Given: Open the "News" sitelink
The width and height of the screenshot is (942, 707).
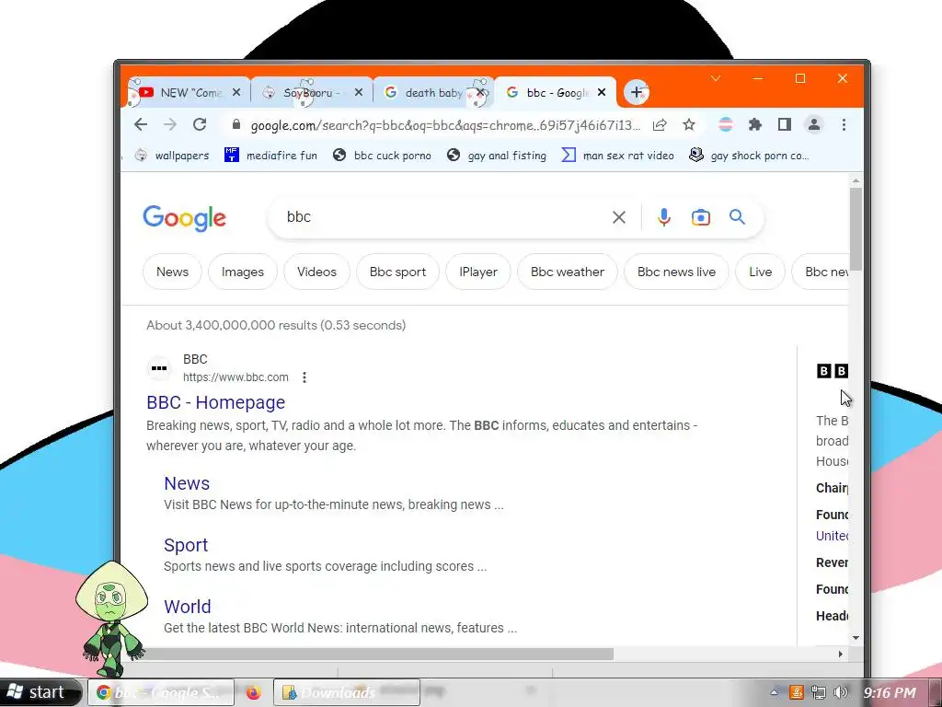Looking at the screenshot, I should [187, 483].
